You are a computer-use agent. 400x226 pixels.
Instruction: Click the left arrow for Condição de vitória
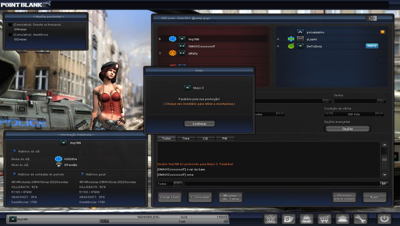click(x=329, y=114)
